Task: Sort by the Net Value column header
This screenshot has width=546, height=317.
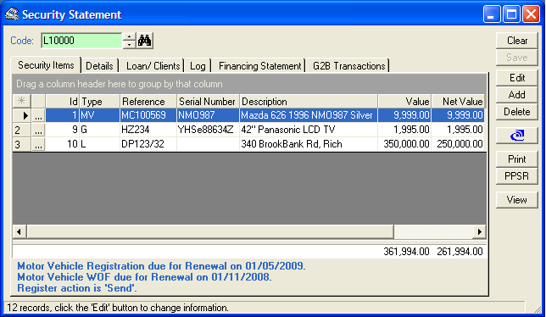Action: [x=458, y=101]
